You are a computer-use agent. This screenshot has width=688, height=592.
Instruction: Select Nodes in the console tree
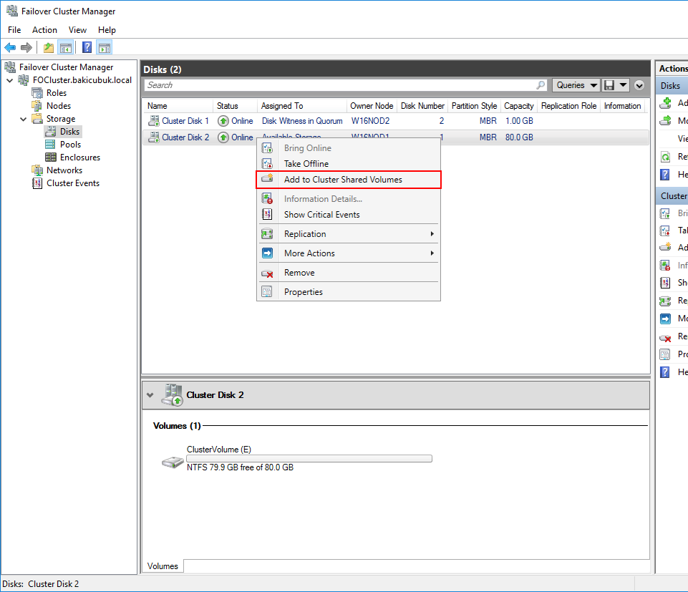coord(59,106)
